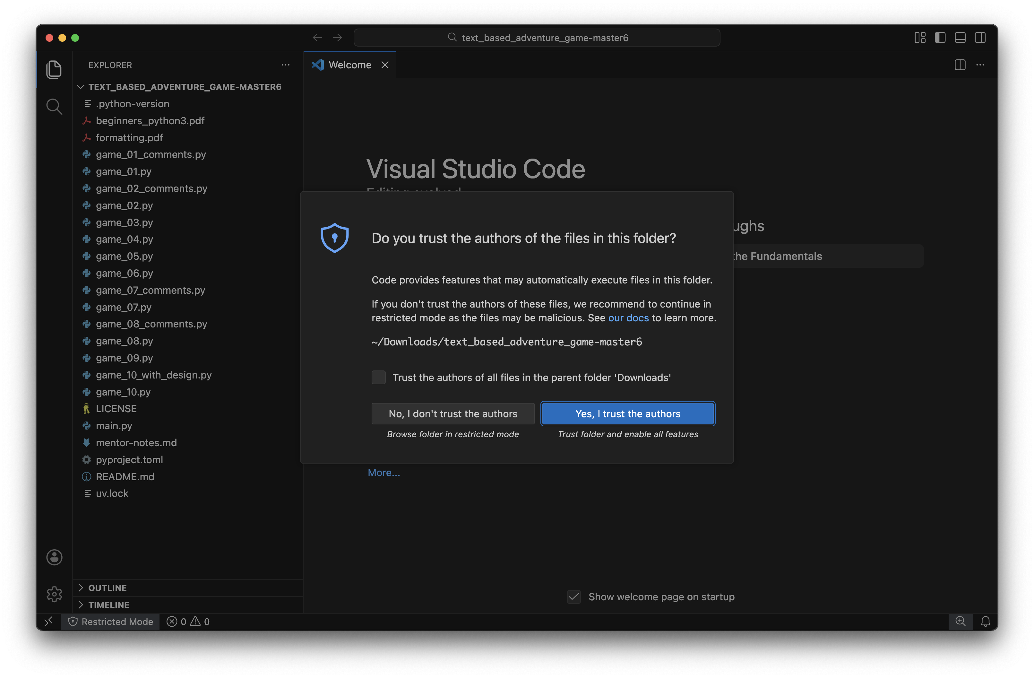The height and width of the screenshot is (678, 1034).
Task: Toggle Show welcome page on startup checkbox
Action: (574, 597)
